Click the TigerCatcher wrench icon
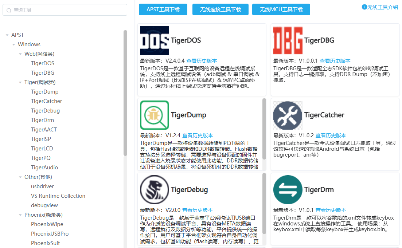This screenshot has height=248, width=402. coord(288,115)
